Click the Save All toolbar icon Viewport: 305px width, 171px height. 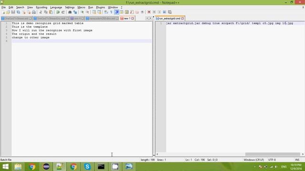click(x=19, y=12)
